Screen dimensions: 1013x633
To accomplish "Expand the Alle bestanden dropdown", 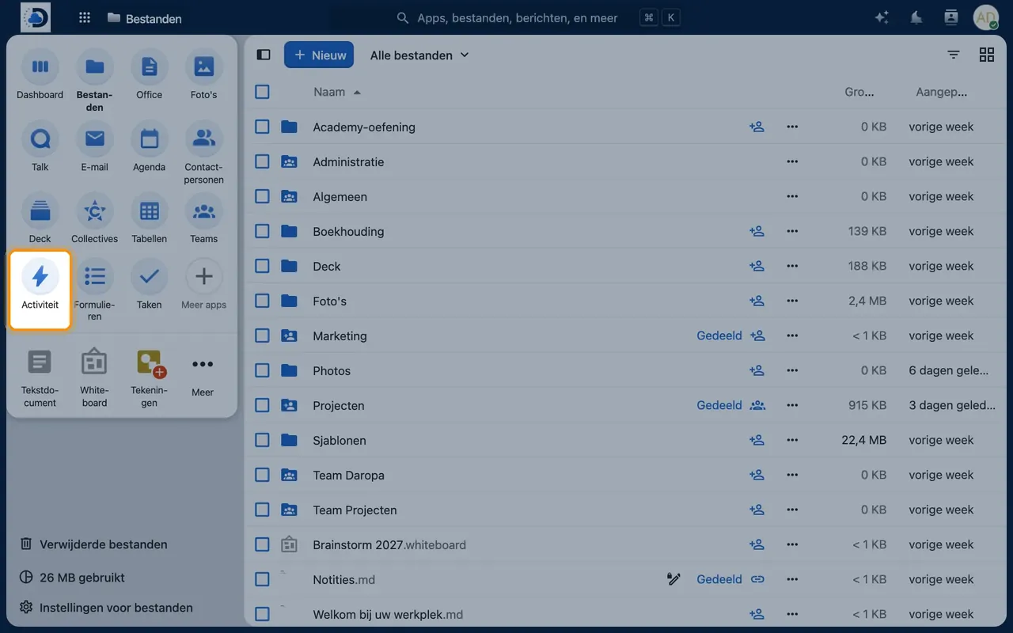I will 419,55.
